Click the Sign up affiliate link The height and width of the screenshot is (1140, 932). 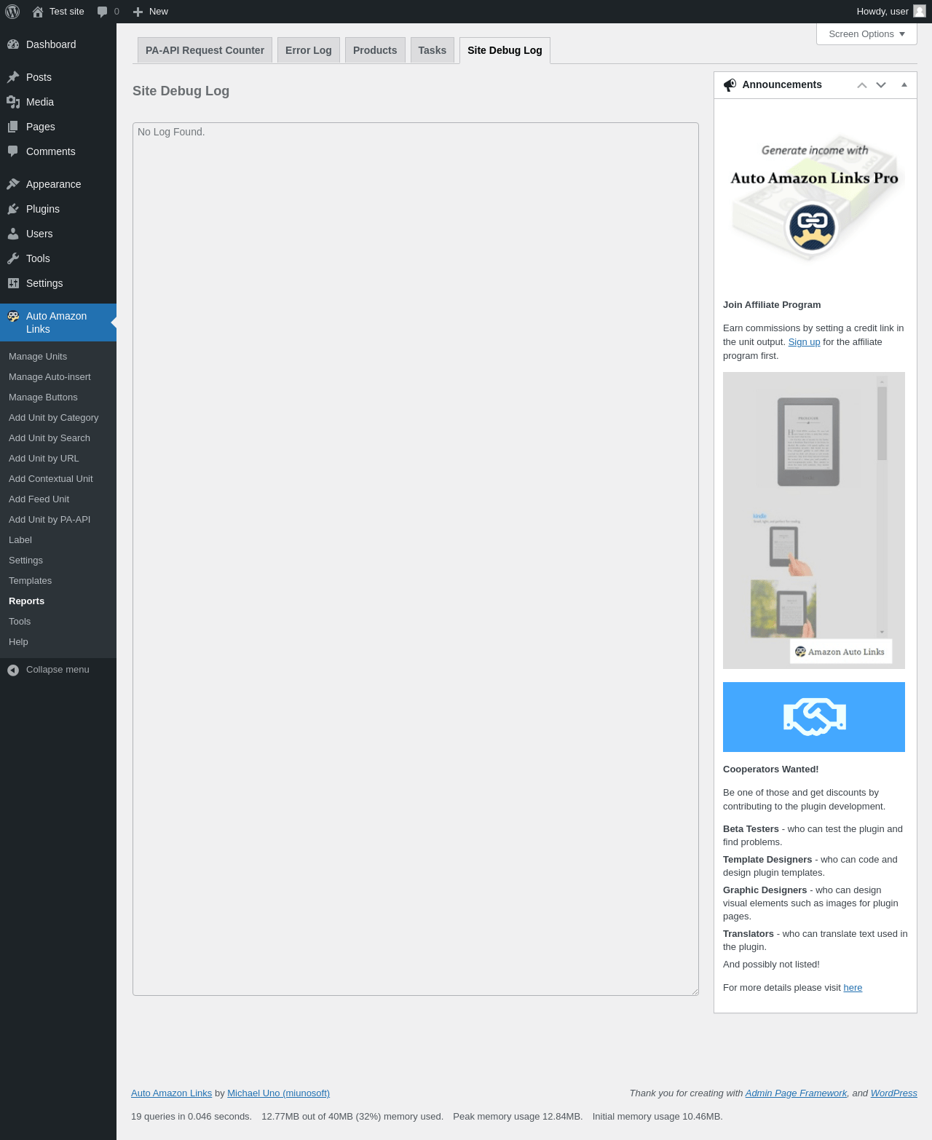coord(804,342)
